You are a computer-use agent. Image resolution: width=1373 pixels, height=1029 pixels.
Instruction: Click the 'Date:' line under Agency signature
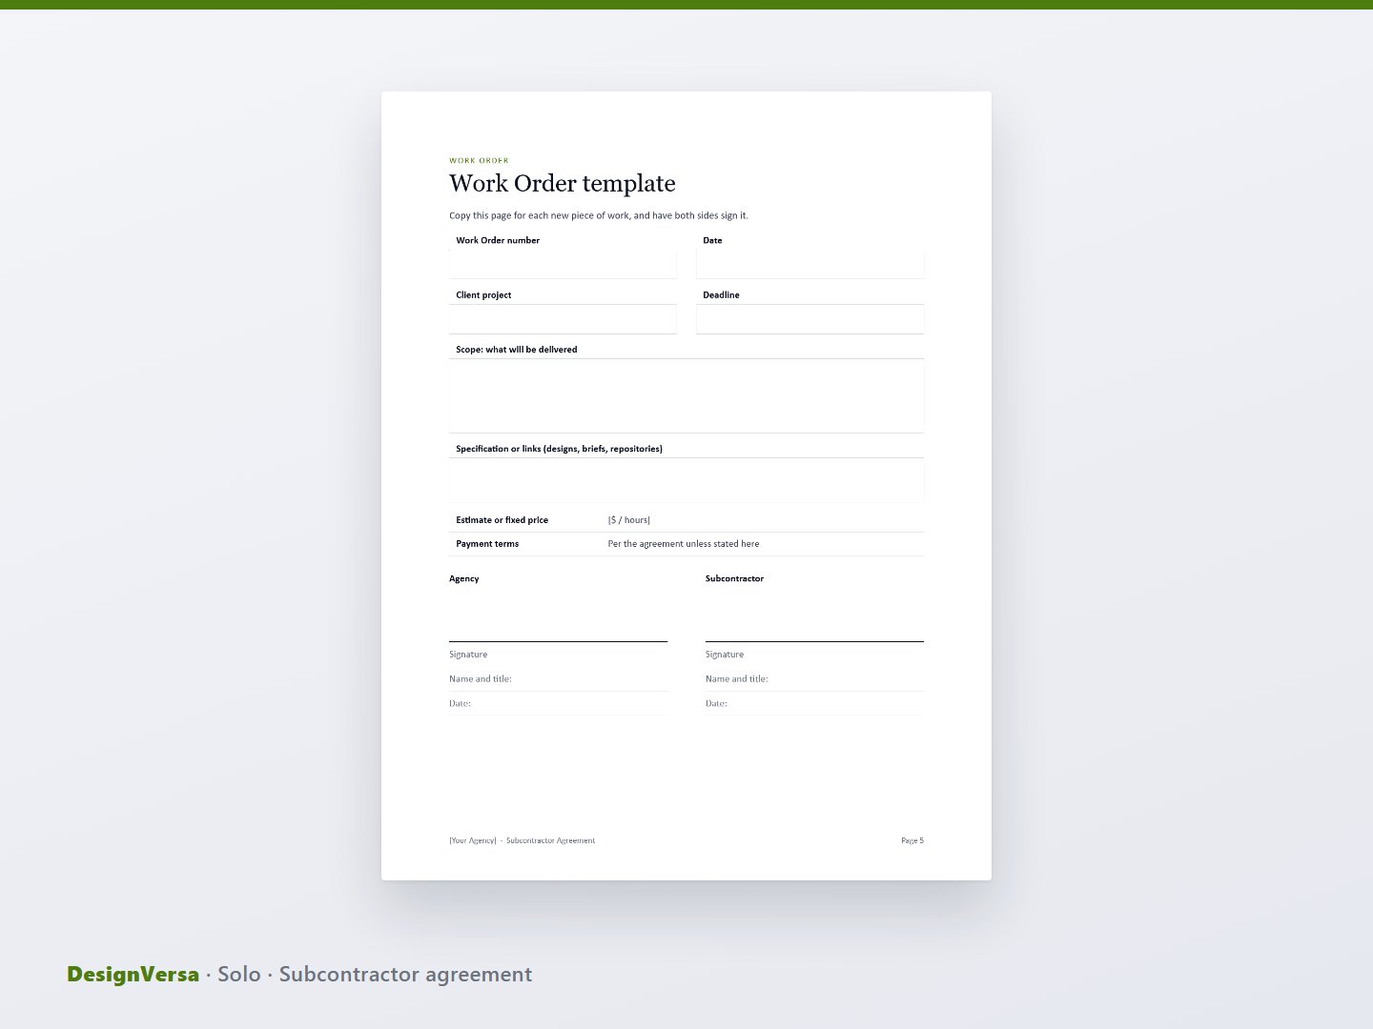[x=558, y=703]
